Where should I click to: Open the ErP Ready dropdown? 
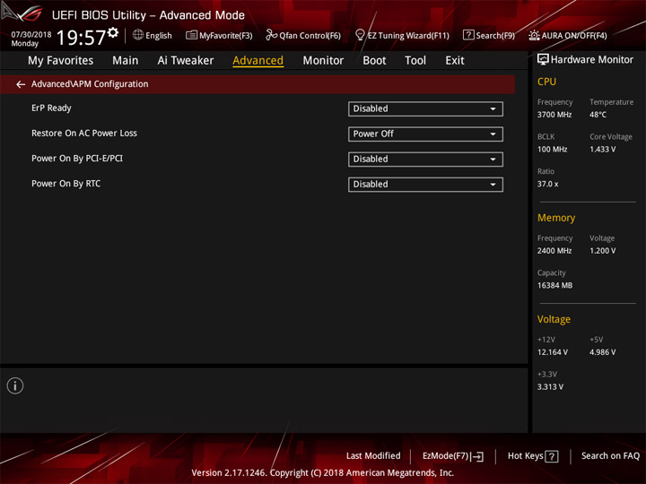point(425,109)
